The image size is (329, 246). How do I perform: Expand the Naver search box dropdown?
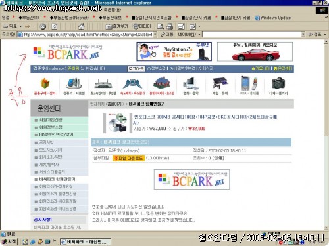[303, 35]
